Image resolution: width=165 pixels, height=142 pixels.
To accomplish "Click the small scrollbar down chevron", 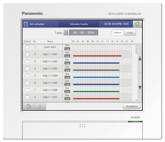I will [x=136, y=100].
